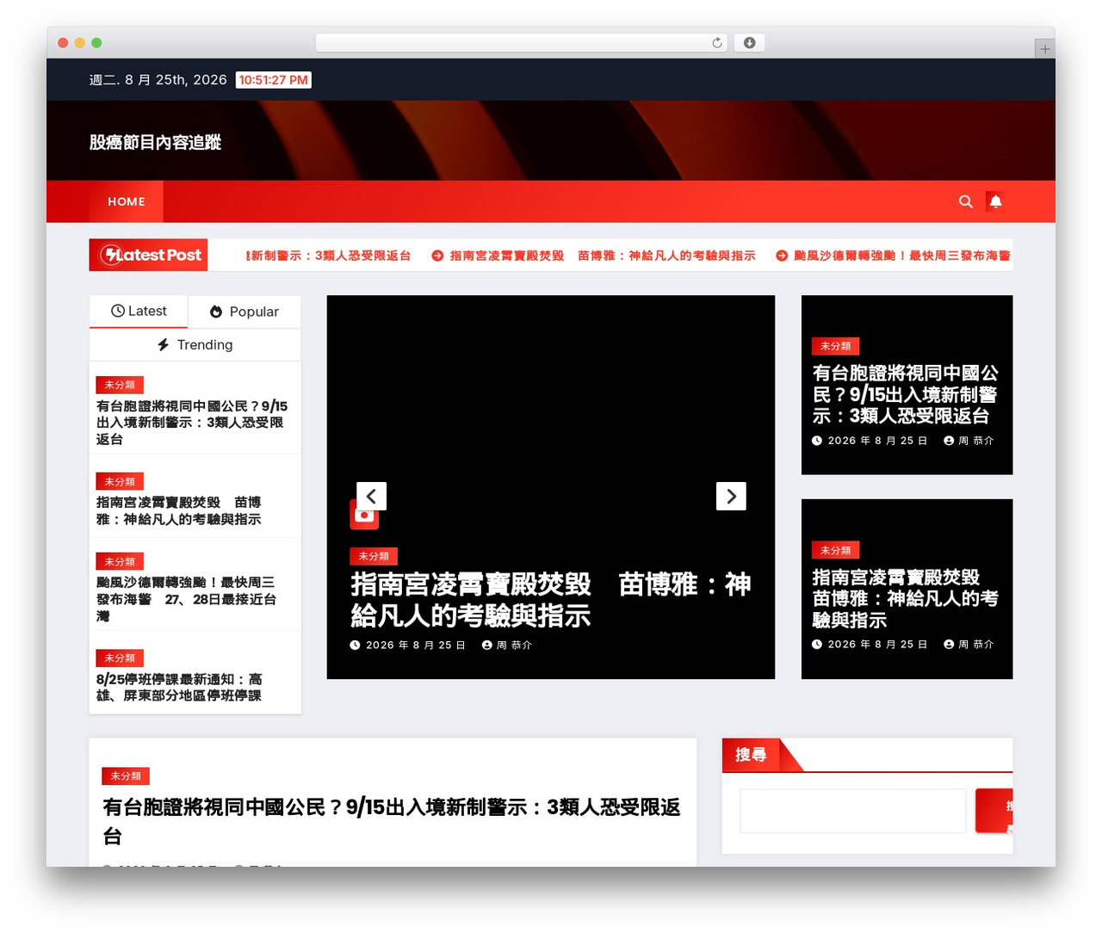The width and height of the screenshot is (1102, 933).
Task: Click the date 週二. 8 月 25th, 2026
Action: 158,80
